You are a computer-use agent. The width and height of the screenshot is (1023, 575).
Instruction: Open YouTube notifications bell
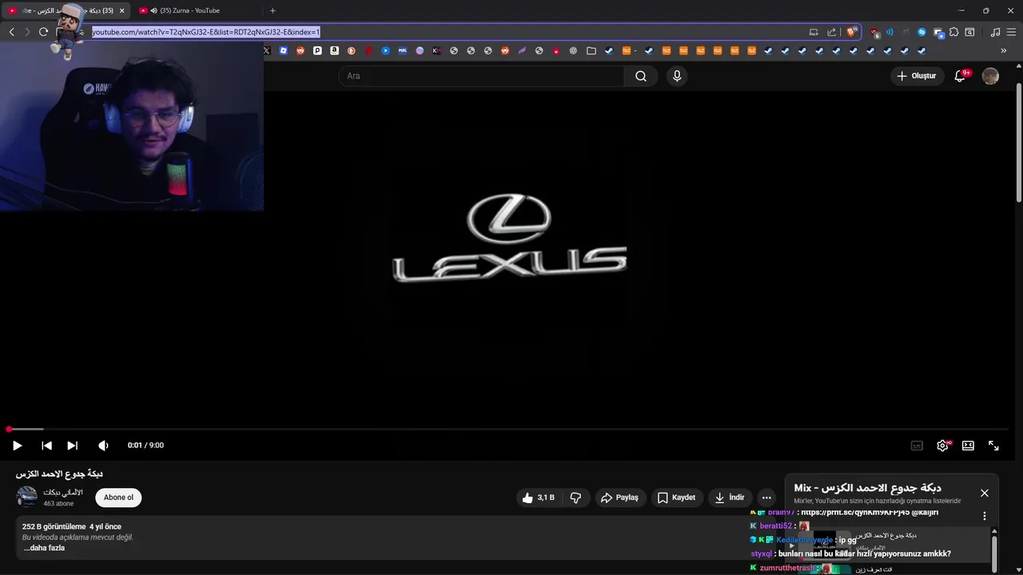click(960, 76)
